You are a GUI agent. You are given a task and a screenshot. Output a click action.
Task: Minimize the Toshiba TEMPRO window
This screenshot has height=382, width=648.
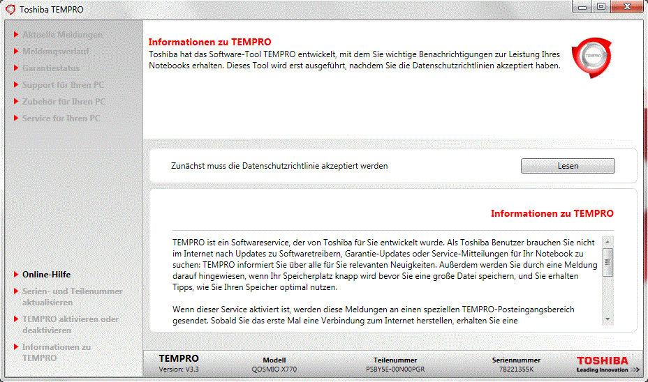(x=582, y=6)
